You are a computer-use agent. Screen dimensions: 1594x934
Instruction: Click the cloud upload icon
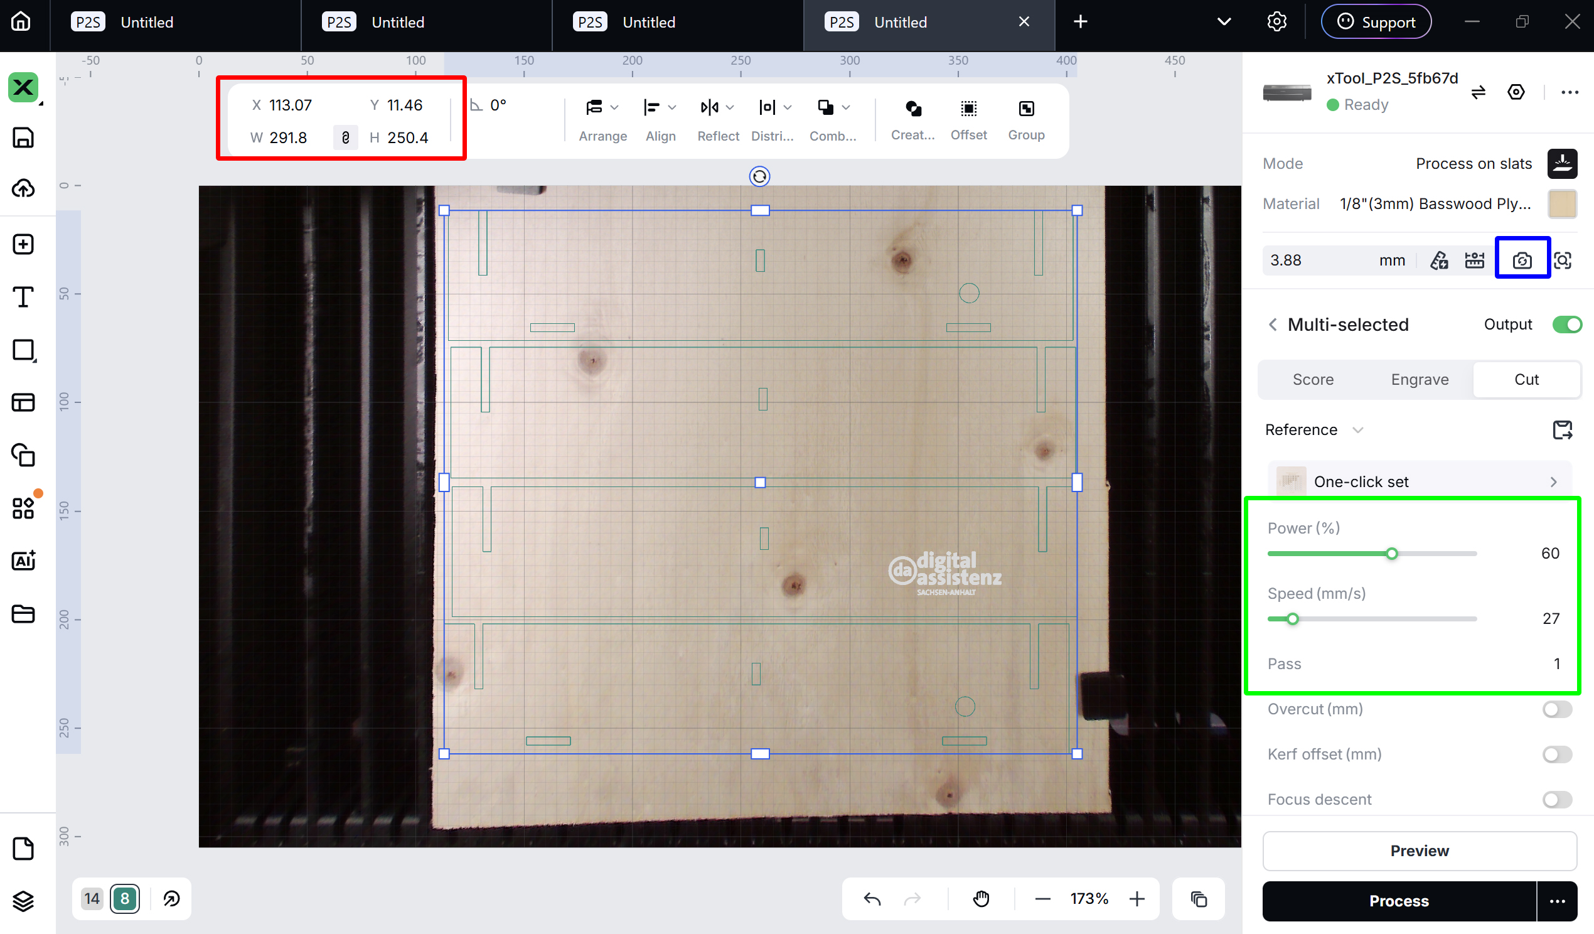click(x=23, y=188)
